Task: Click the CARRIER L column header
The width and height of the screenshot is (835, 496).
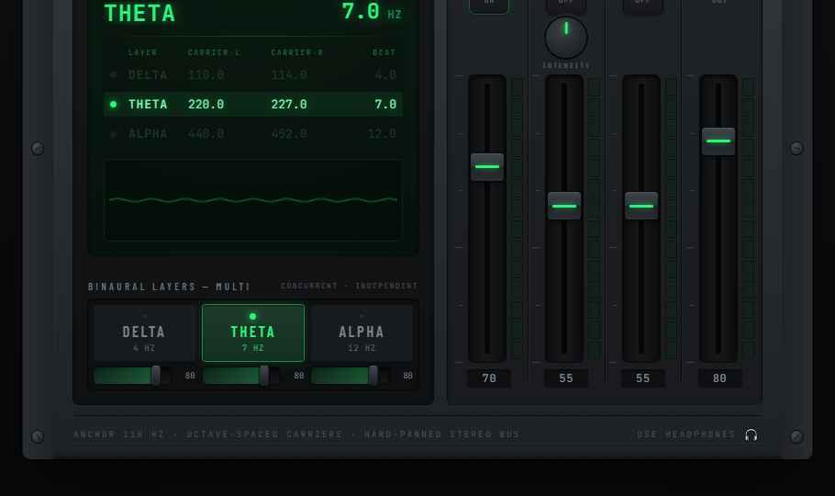Action: (x=214, y=52)
